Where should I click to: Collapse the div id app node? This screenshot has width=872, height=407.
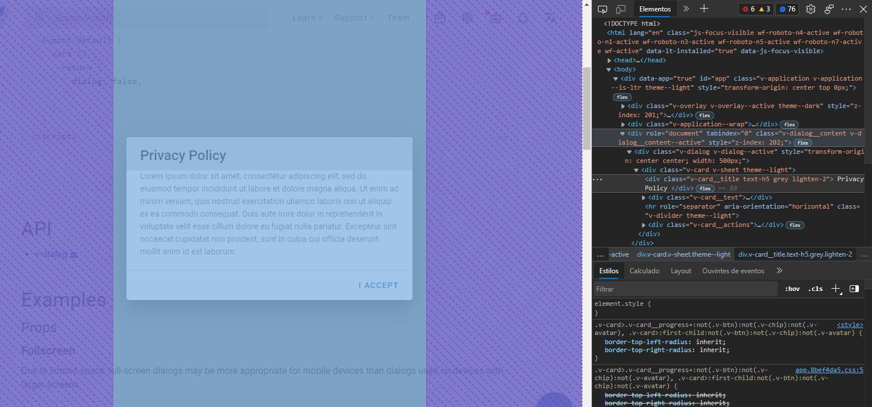tap(616, 79)
